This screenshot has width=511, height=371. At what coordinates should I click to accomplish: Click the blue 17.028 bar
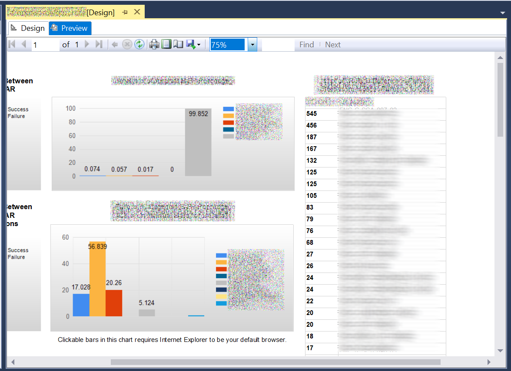pyautogui.click(x=81, y=305)
